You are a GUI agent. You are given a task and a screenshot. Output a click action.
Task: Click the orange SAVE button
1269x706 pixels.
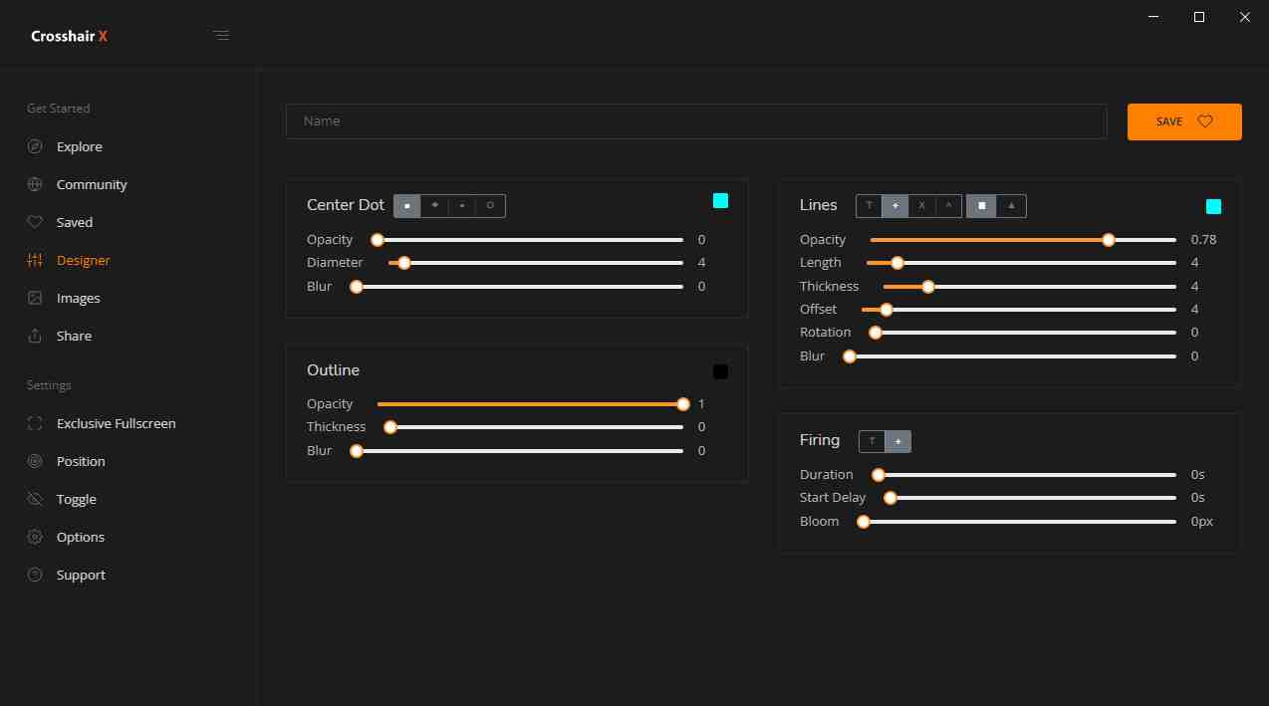tap(1183, 121)
